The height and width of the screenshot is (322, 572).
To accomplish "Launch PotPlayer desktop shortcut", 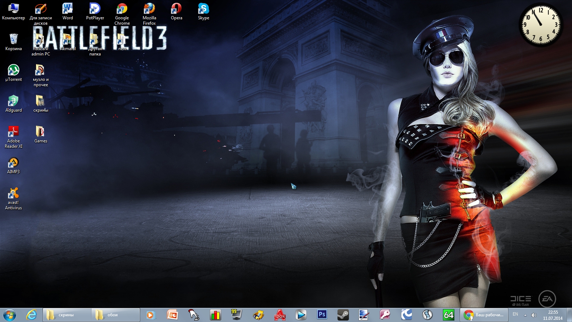I will coord(95,11).
